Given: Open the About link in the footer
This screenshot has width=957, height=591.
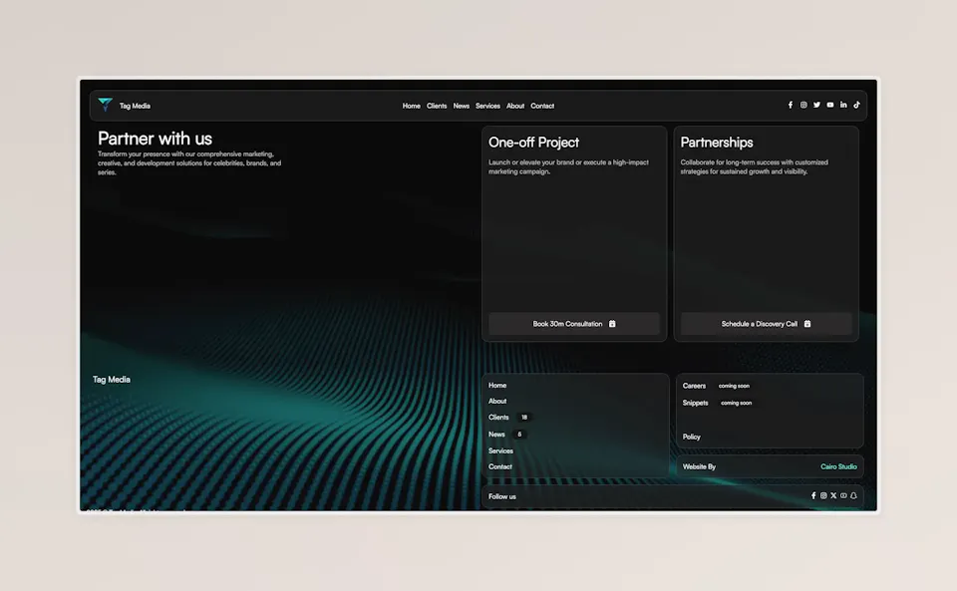Looking at the screenshot, I should click(497, 402).
